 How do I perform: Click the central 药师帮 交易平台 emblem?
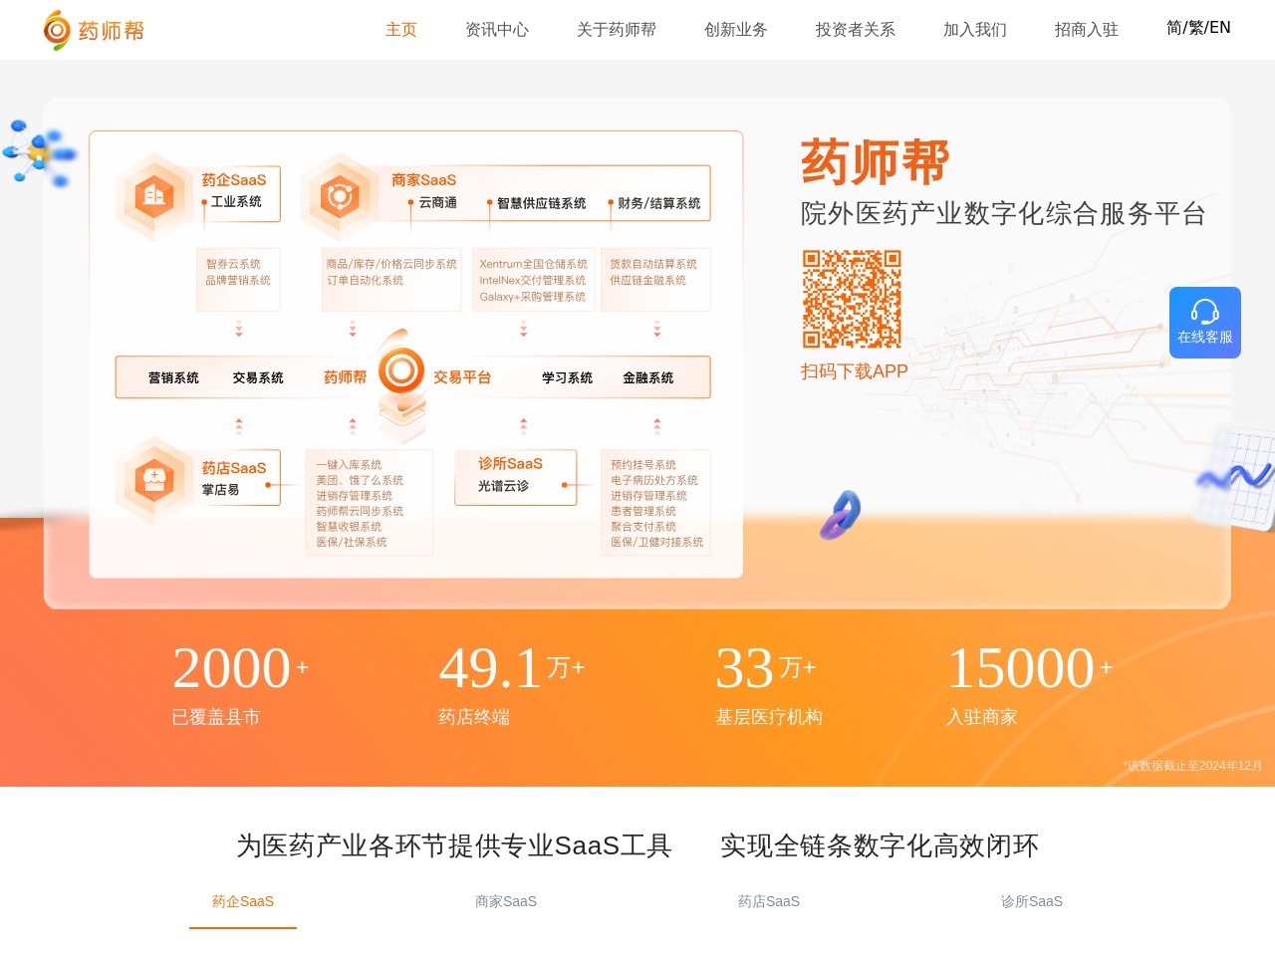(x=401, y=373)
